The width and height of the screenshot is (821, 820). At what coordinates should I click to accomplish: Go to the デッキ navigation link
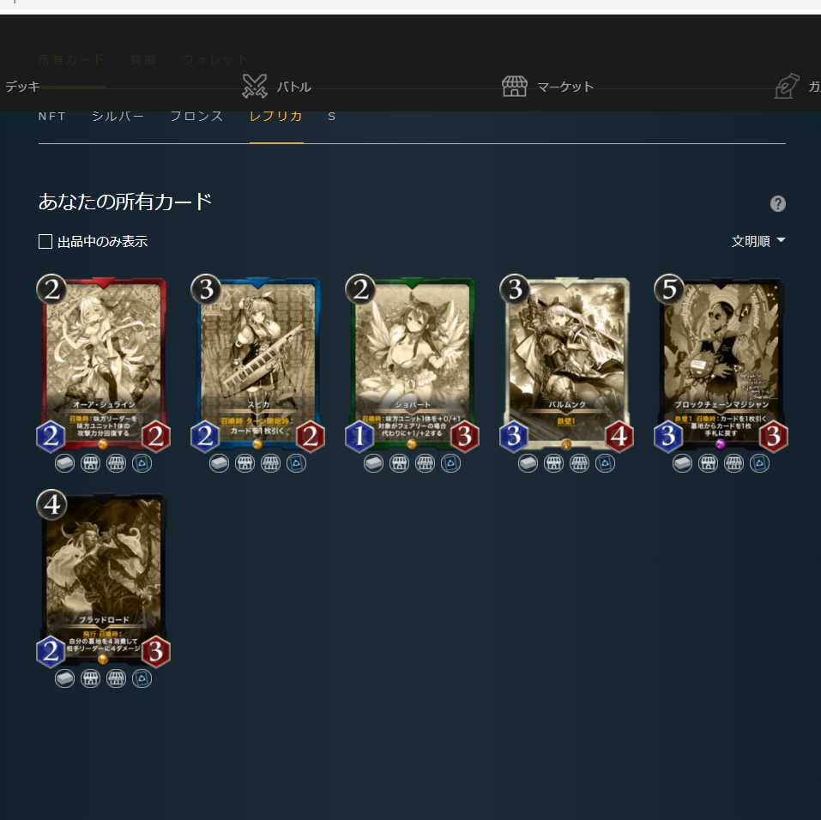point(22,87)
